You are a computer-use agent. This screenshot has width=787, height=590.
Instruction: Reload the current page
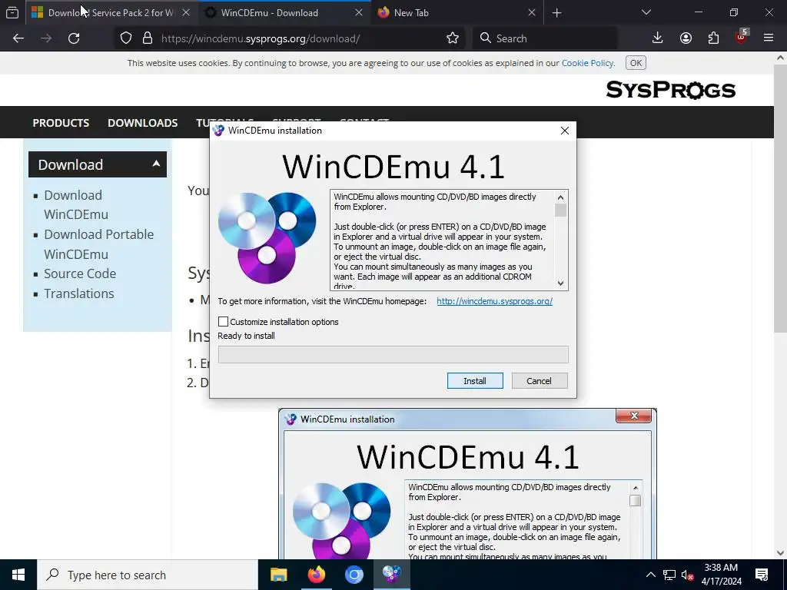(x=74, y=38)
